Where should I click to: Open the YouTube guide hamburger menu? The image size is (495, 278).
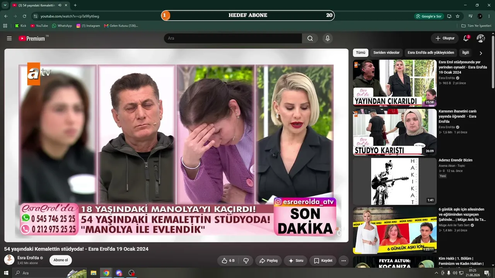(9, 38)
